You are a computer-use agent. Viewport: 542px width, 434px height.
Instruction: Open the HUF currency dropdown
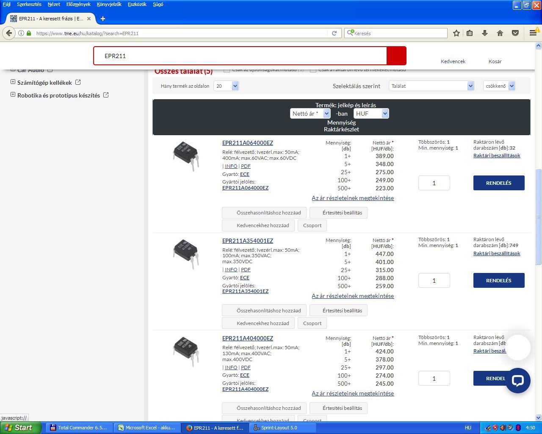(371, 114)
